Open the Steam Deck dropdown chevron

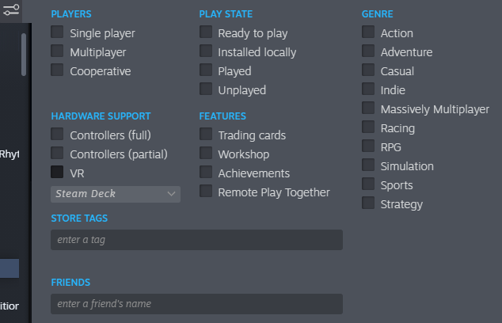click(x=171, y=194)
